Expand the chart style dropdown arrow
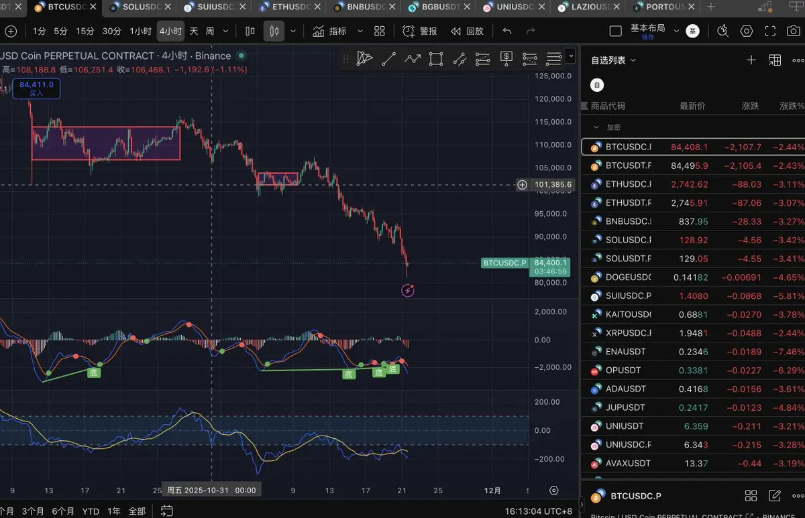This screenshot has height=518, width=805. click(293, 31)
